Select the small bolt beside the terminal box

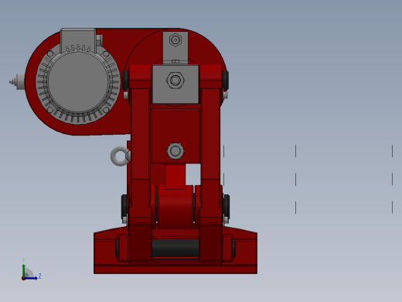(99, 40)
